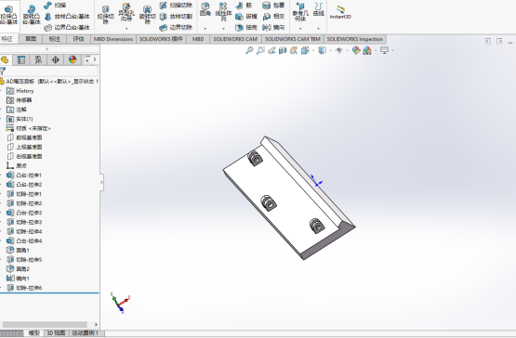Select the 拉伸凸台/基体 extrude boss tool
The width and height of the screenshot is (516, 338).
(x=9, y=16)
